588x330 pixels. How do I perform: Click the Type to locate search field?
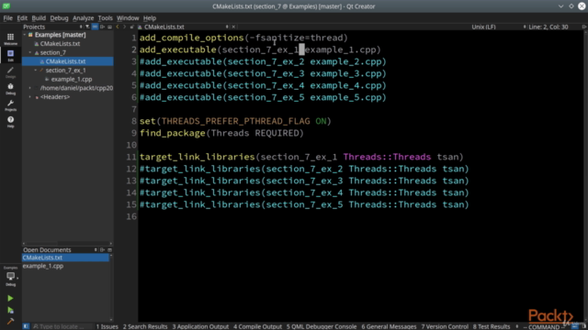[62, 326]
